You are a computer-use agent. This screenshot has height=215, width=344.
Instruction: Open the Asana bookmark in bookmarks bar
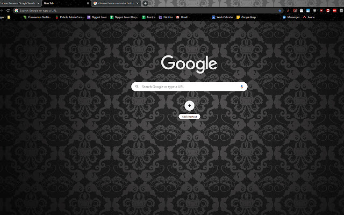tap(309, 17)
